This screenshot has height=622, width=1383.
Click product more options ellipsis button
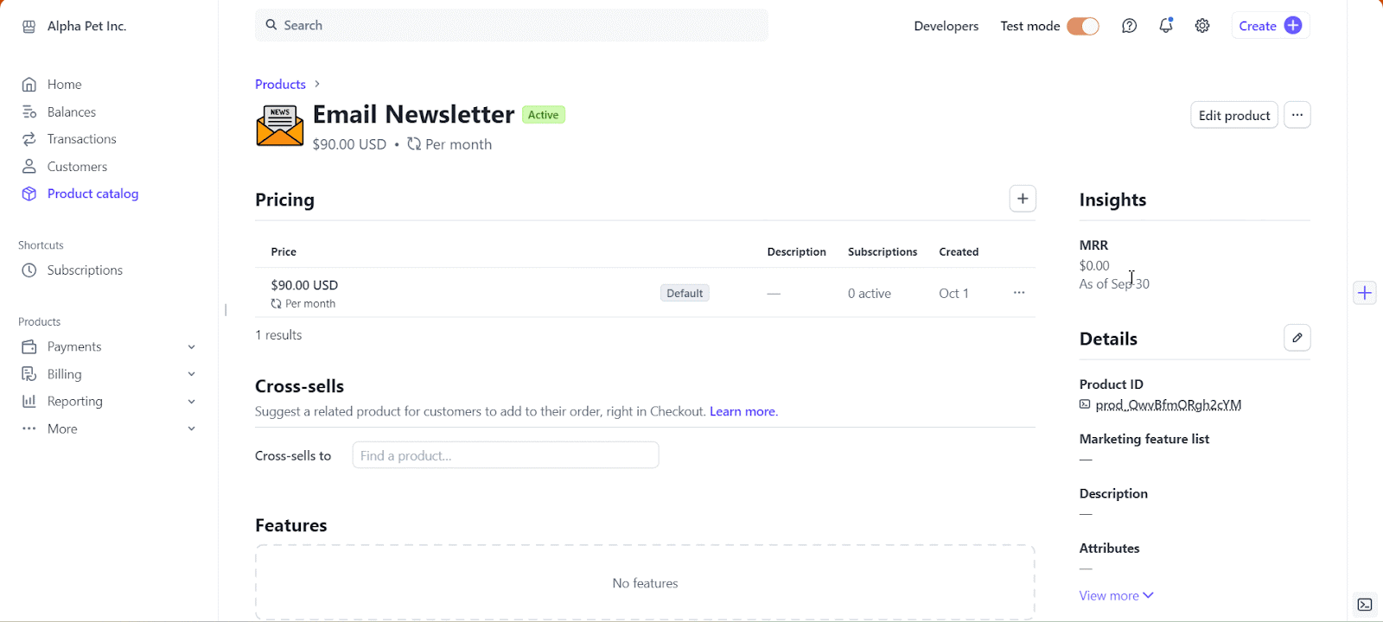(1297, 115)
